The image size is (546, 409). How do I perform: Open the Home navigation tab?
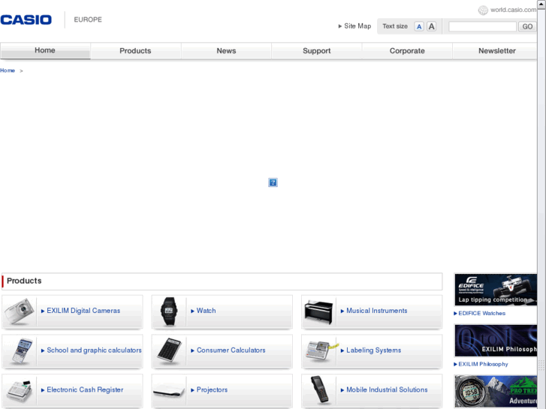click(45, 51)
